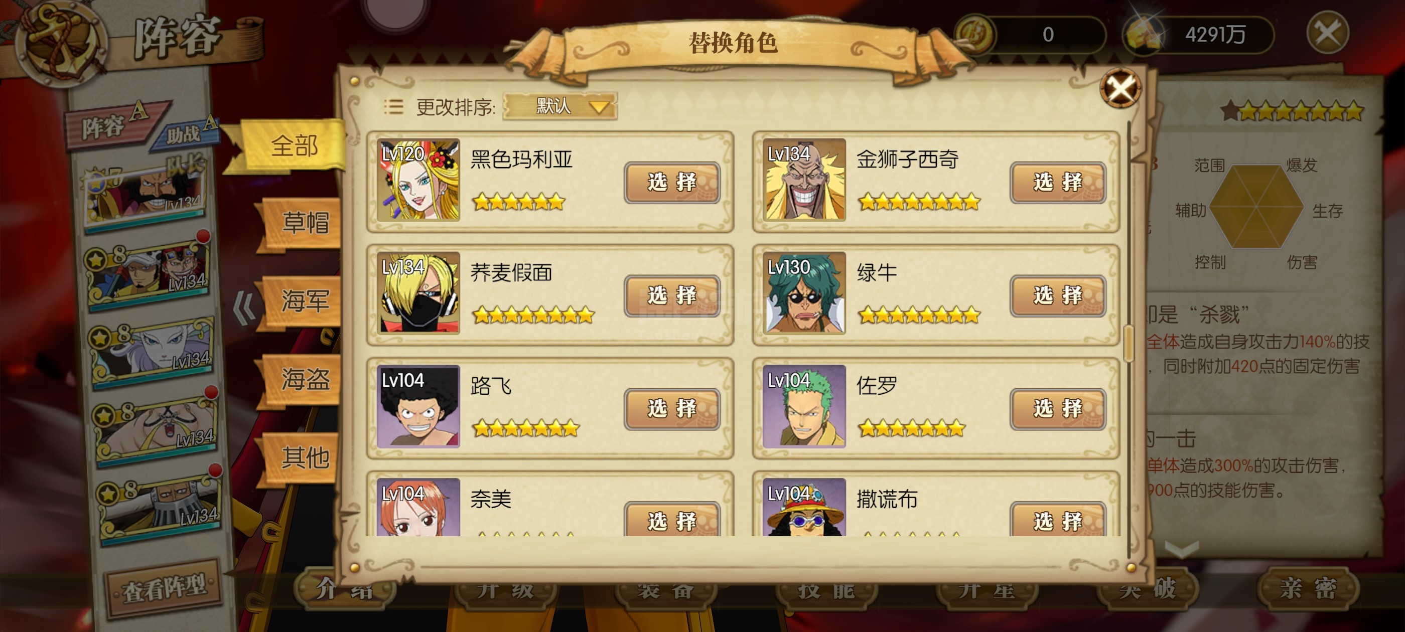The width and height of the screenshot is (1405, 632).
Task: Tap the 路飞 Lv104 avatar icon
Action: [x=418, y=406]
